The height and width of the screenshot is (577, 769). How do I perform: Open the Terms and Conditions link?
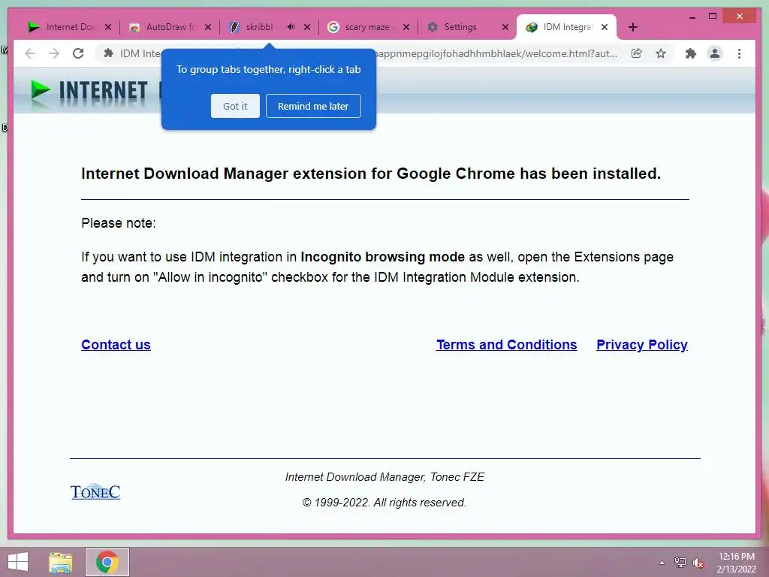507,344
